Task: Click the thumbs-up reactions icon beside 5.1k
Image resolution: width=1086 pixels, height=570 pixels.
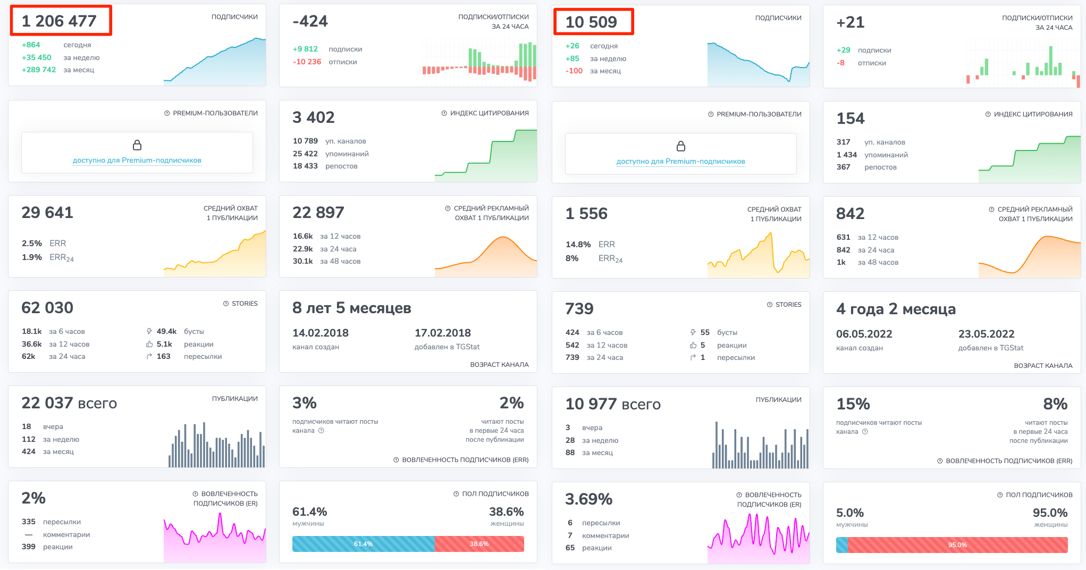Action: coord(149,344)
